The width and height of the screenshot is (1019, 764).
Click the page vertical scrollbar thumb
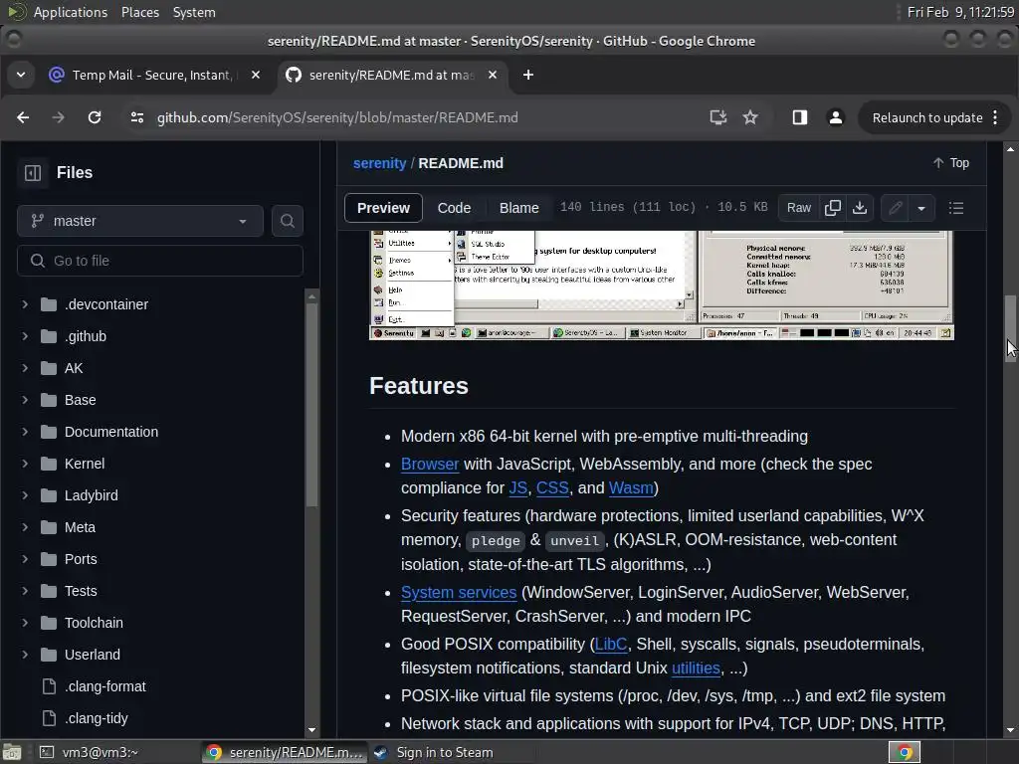click(x=1010, y=326)
